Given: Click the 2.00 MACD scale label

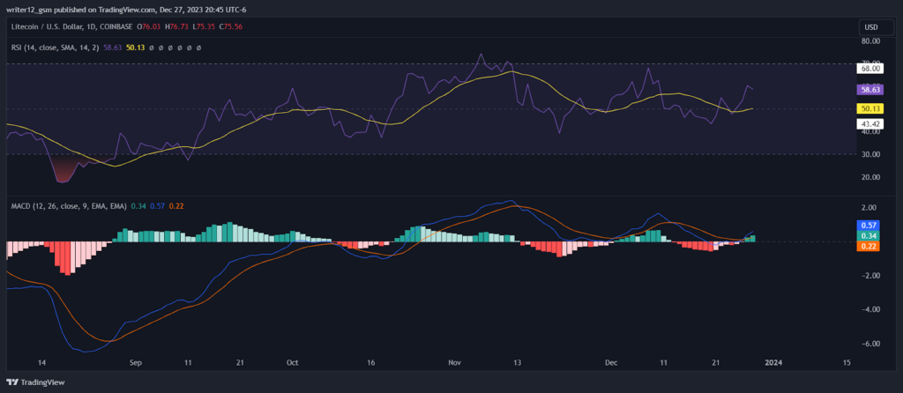Looking at the screenshot, I should click(869, 207).
